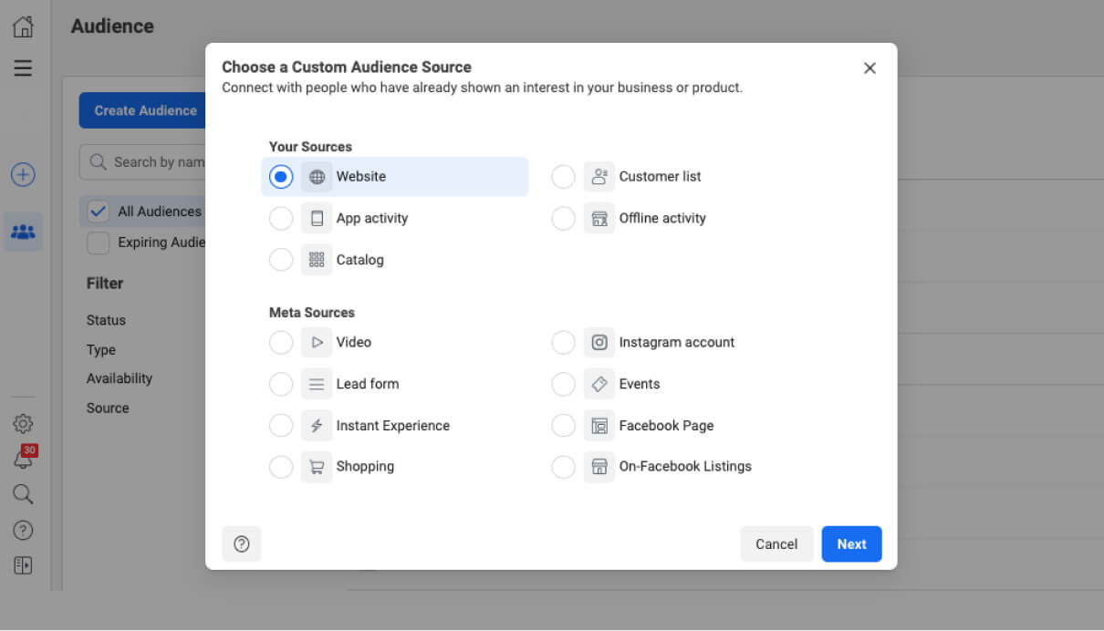The height and width of the screenshot is (631, 1104).
Task: Click the Instagram logo icon
Action: [599, 343]
